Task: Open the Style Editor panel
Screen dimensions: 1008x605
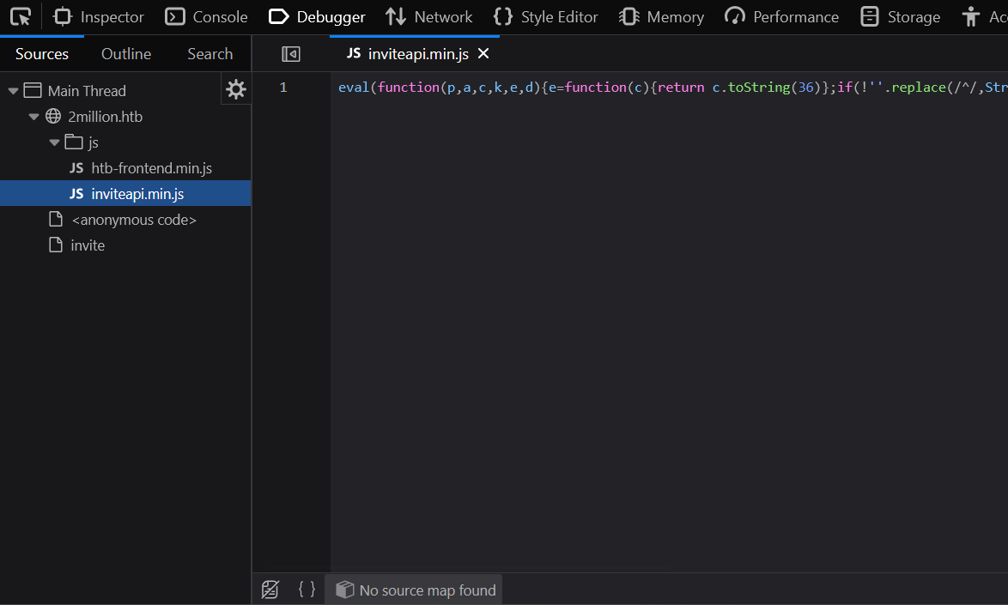Action: 546,16
